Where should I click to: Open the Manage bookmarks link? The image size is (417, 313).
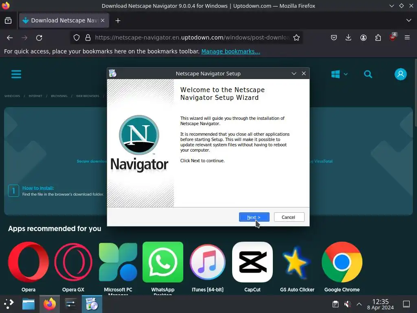coord(230,51)
